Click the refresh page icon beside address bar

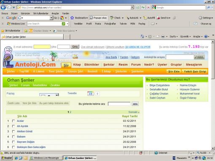point(143,8)
